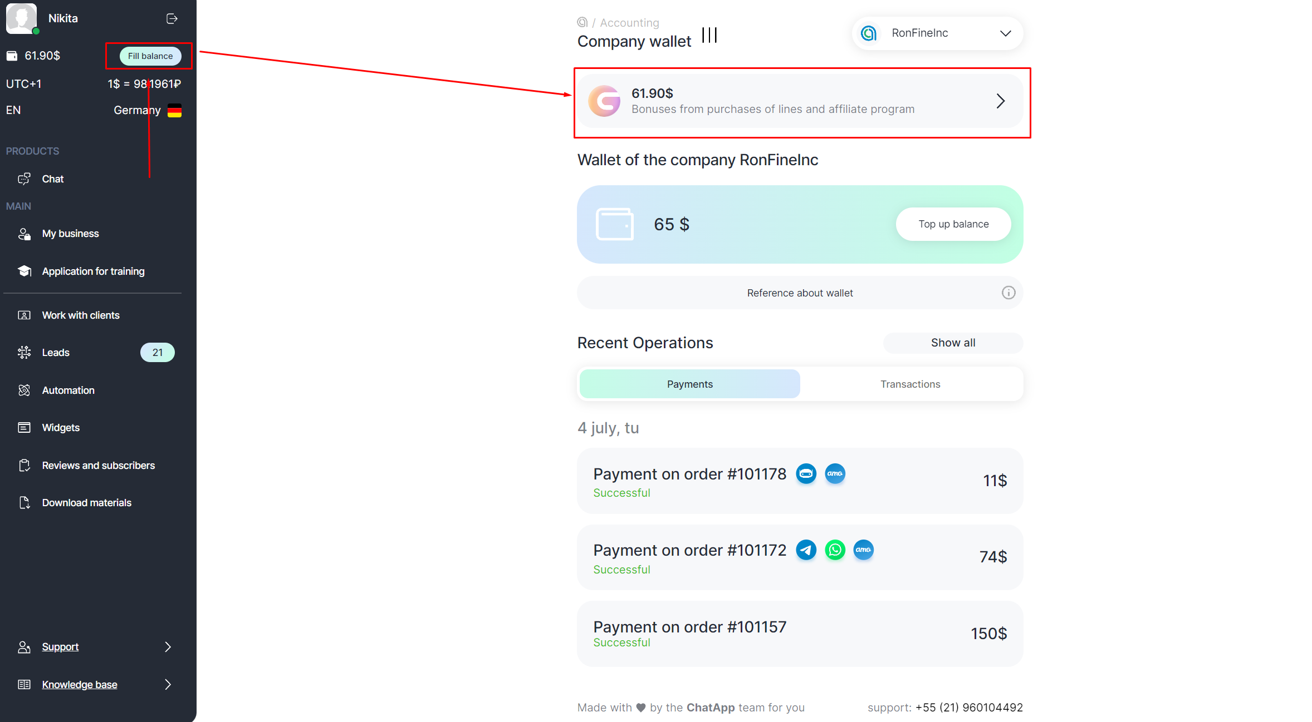The image size is (1312, 722).
Task: Click the info icon on Reference about wallet
Action: tap(1008, 293)
